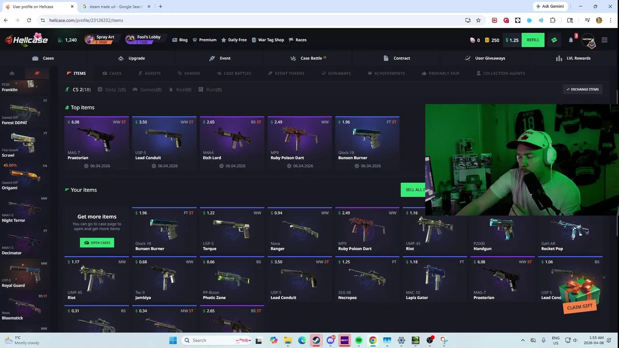Switch to the Case Battles profile tab
This screenshot has width=619, height=348.
(234, 73)
